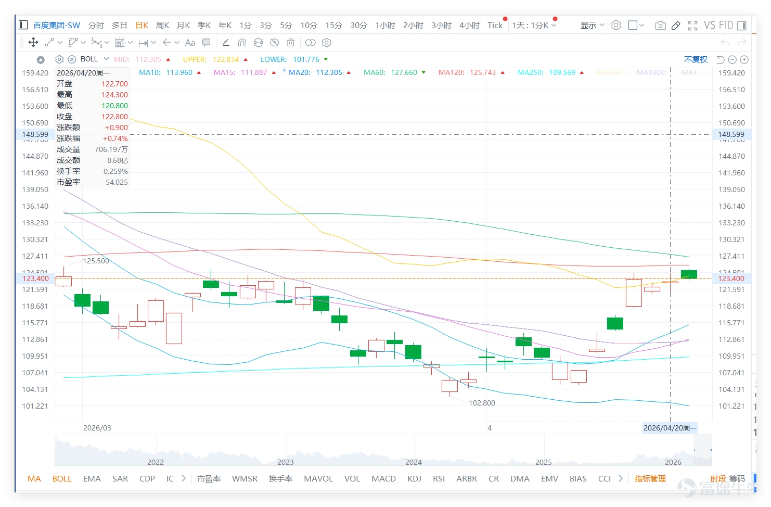The width and height of the screenshot is (771, 507).
Task: Expand the BOLL indicator dropdown
Action: 106,59
